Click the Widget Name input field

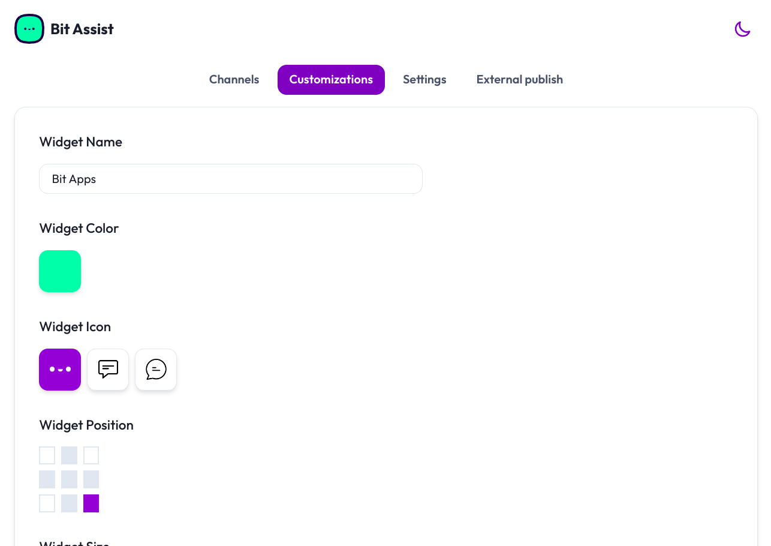coord(231,179)
